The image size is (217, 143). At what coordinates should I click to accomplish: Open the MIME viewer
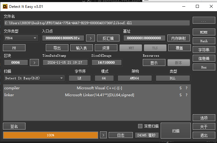tap(204, 32)
